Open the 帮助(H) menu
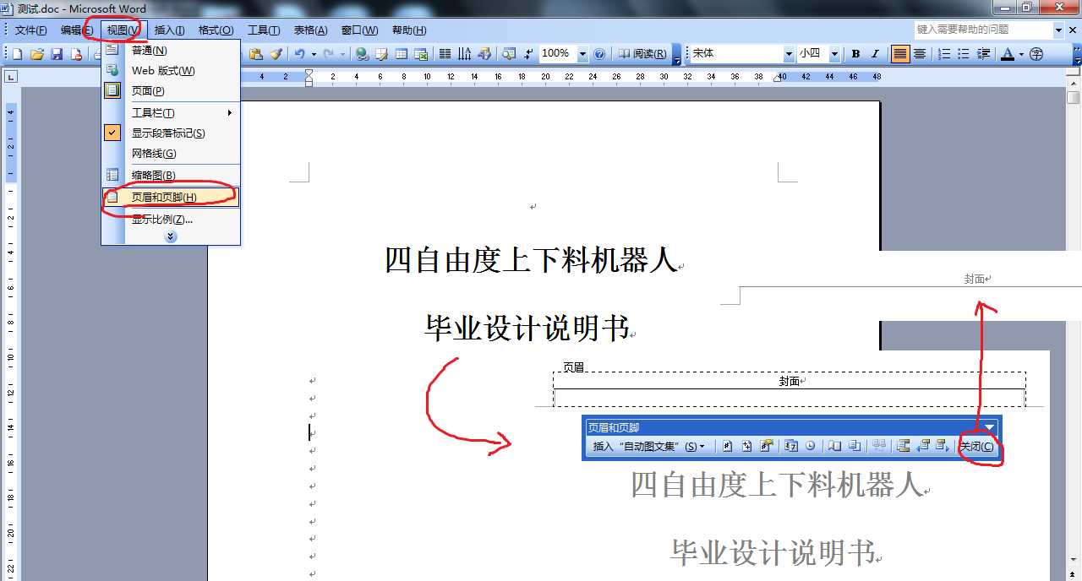Screen dimensions: 1082x581 pos(409,30)
